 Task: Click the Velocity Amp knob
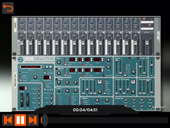pyautogui.click(x=126, y=99)
